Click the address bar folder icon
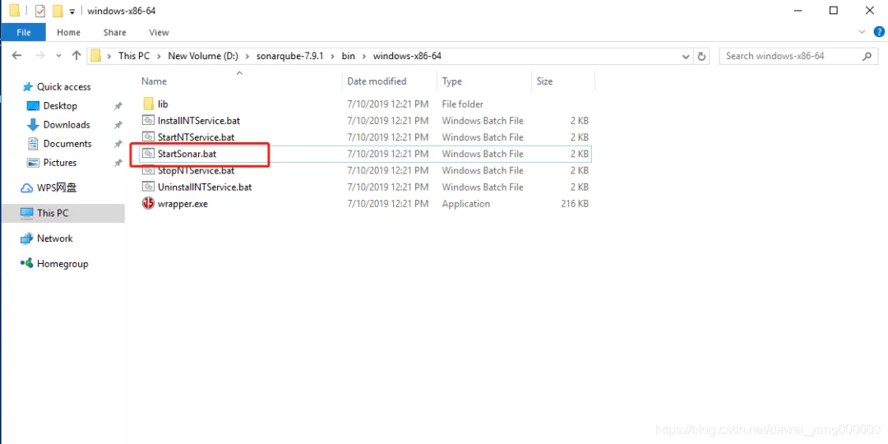Image resolution: width=888 pixels, height=444 pixels. tap(96, 56)
